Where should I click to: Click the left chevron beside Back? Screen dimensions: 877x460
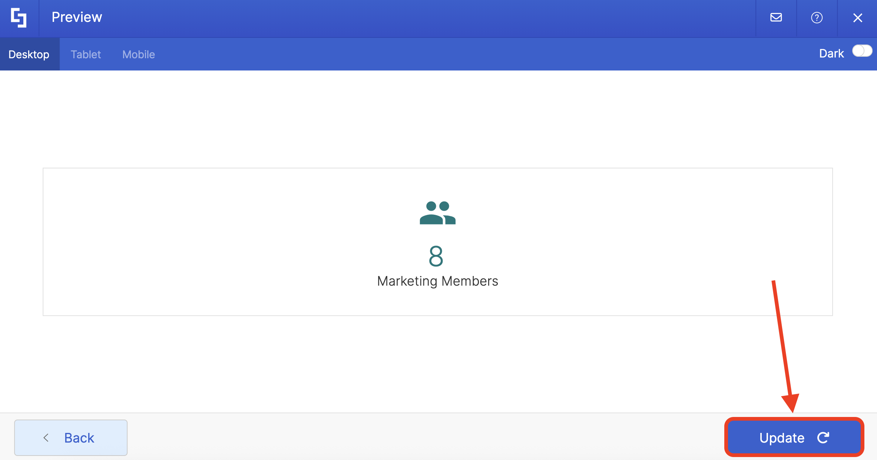(x=46, y=438)
